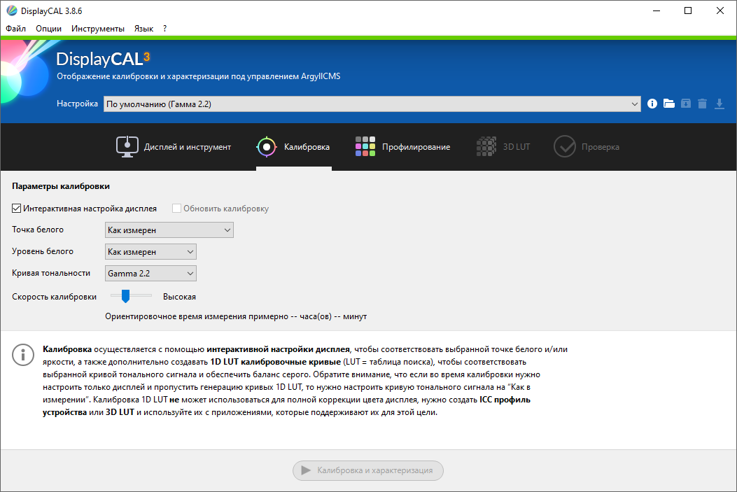
Task: Minimize the DisplayCAL window
Action: point(657,10)
